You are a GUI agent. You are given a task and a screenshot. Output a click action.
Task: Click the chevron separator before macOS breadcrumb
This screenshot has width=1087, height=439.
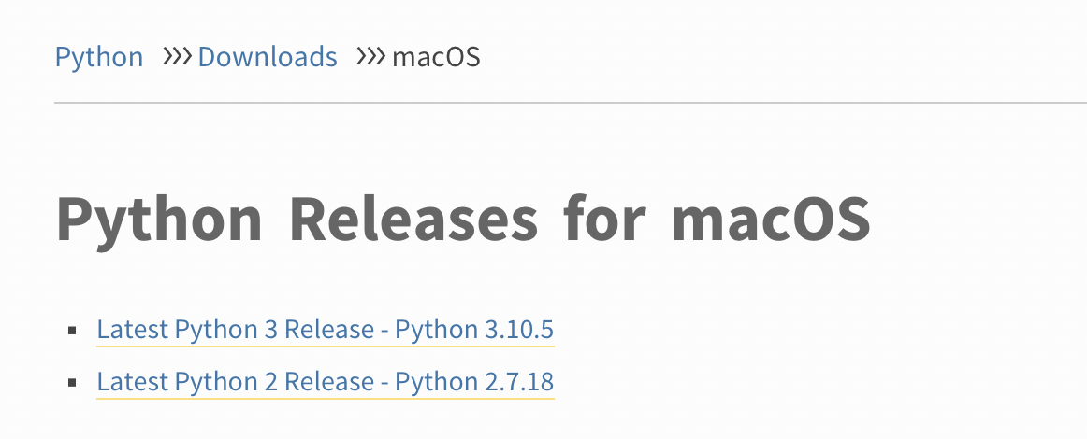(x=370, y=57)
